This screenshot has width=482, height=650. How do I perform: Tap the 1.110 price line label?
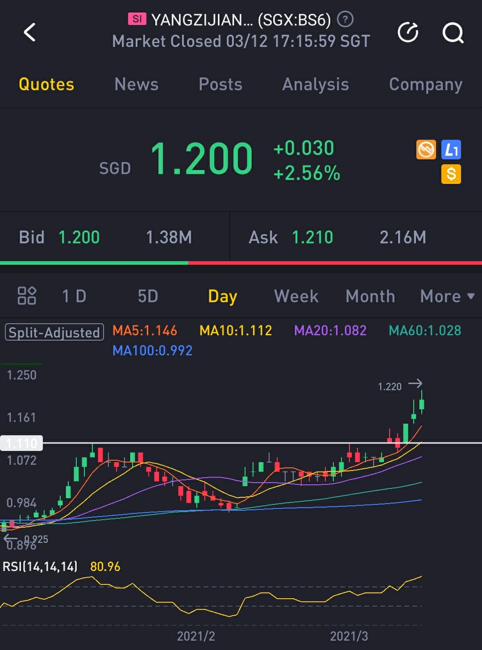(x=21, y=443)
